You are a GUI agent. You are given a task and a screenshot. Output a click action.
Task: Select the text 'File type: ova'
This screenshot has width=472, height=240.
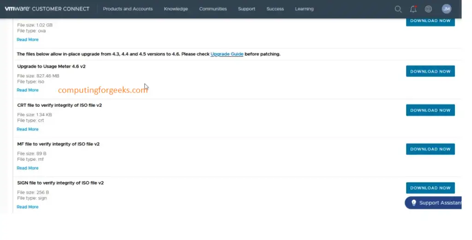(x=31, y=31)
